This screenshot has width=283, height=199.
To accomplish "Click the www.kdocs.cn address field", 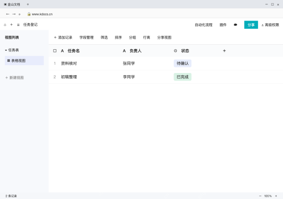I will (x=42, y=14).
